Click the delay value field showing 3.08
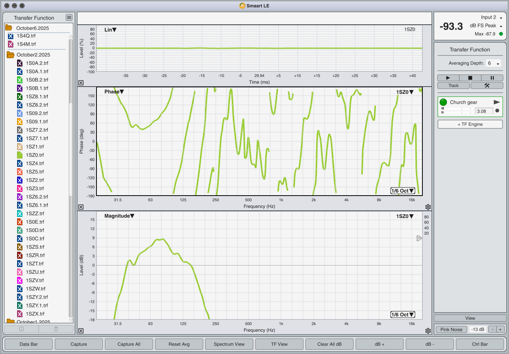The height and width of the screenshot is (354, 509). click(x=484, y=111)
